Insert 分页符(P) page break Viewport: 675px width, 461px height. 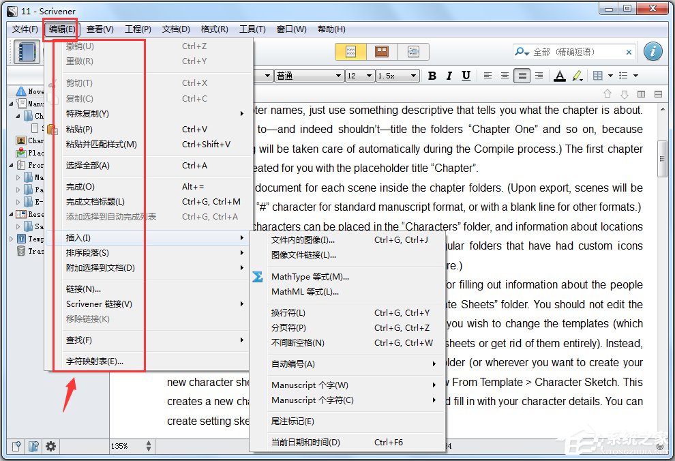click(x=348, y=327)
